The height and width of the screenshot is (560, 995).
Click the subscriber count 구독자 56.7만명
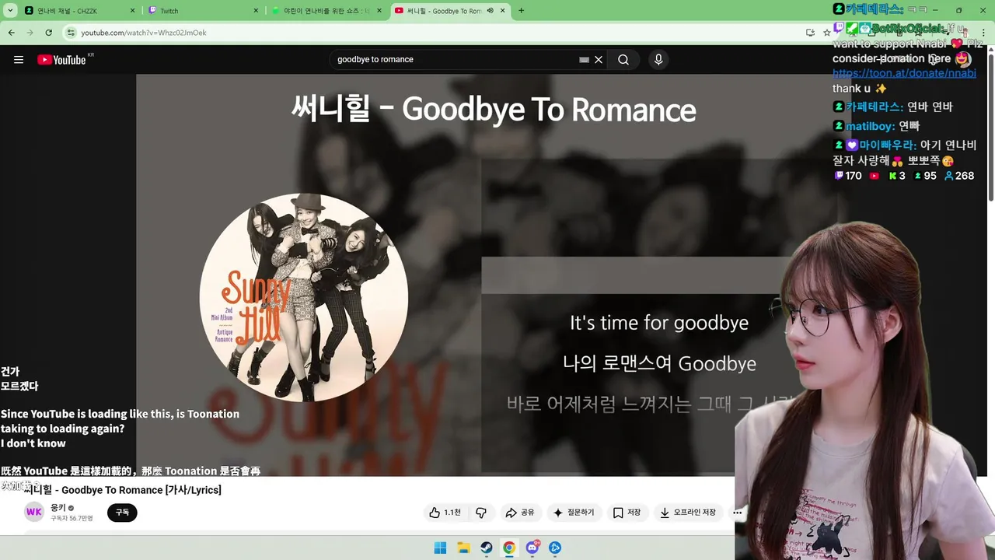click(72, 519)
